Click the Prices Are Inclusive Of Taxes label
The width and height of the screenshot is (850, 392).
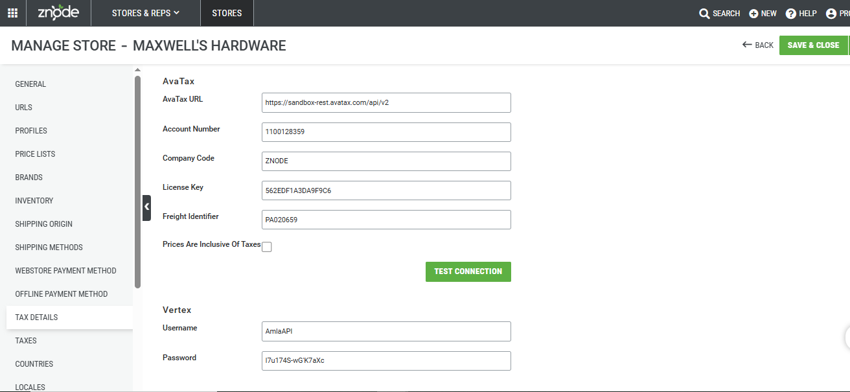click(x=212, y=245)
